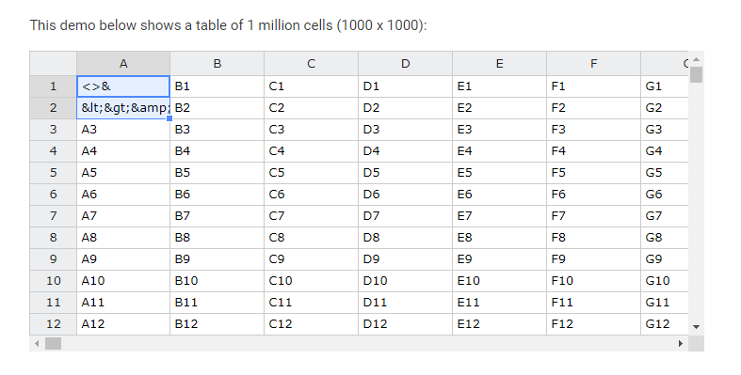The width and height of the screenshot is (741, 375).
Task: Select column A header
Action: click(x=123, y=64)
